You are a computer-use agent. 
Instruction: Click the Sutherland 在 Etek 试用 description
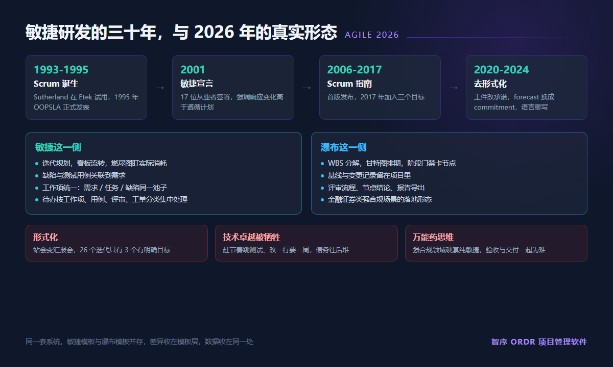click(86, 102)
